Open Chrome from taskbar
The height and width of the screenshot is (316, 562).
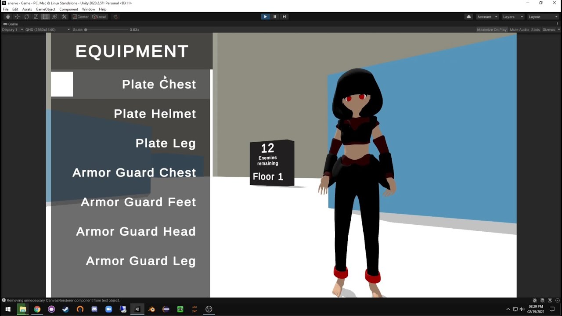tap(37, 309)
